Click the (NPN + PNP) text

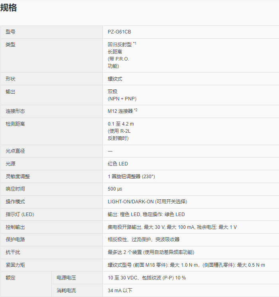(122, 99)
